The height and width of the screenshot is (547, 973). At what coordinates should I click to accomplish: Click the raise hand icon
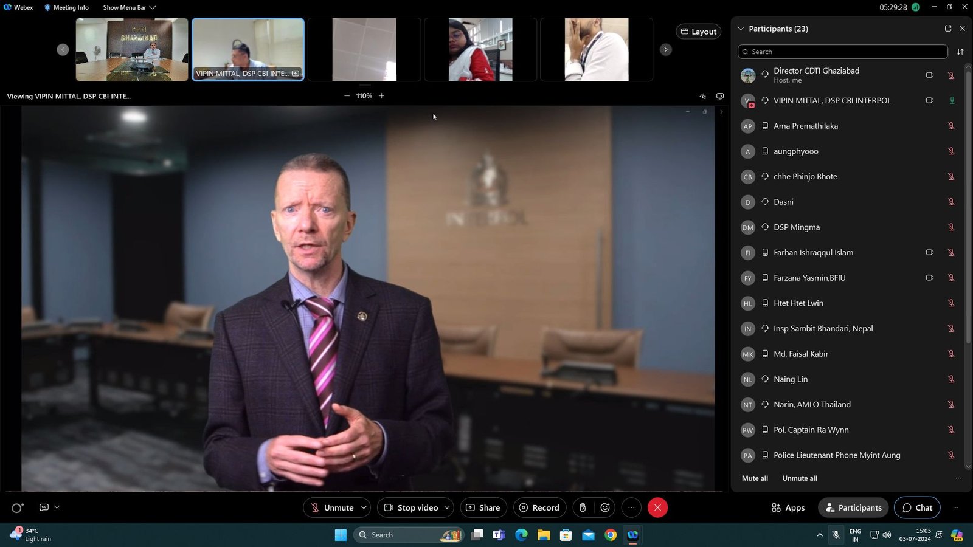[x=583, y=507]
